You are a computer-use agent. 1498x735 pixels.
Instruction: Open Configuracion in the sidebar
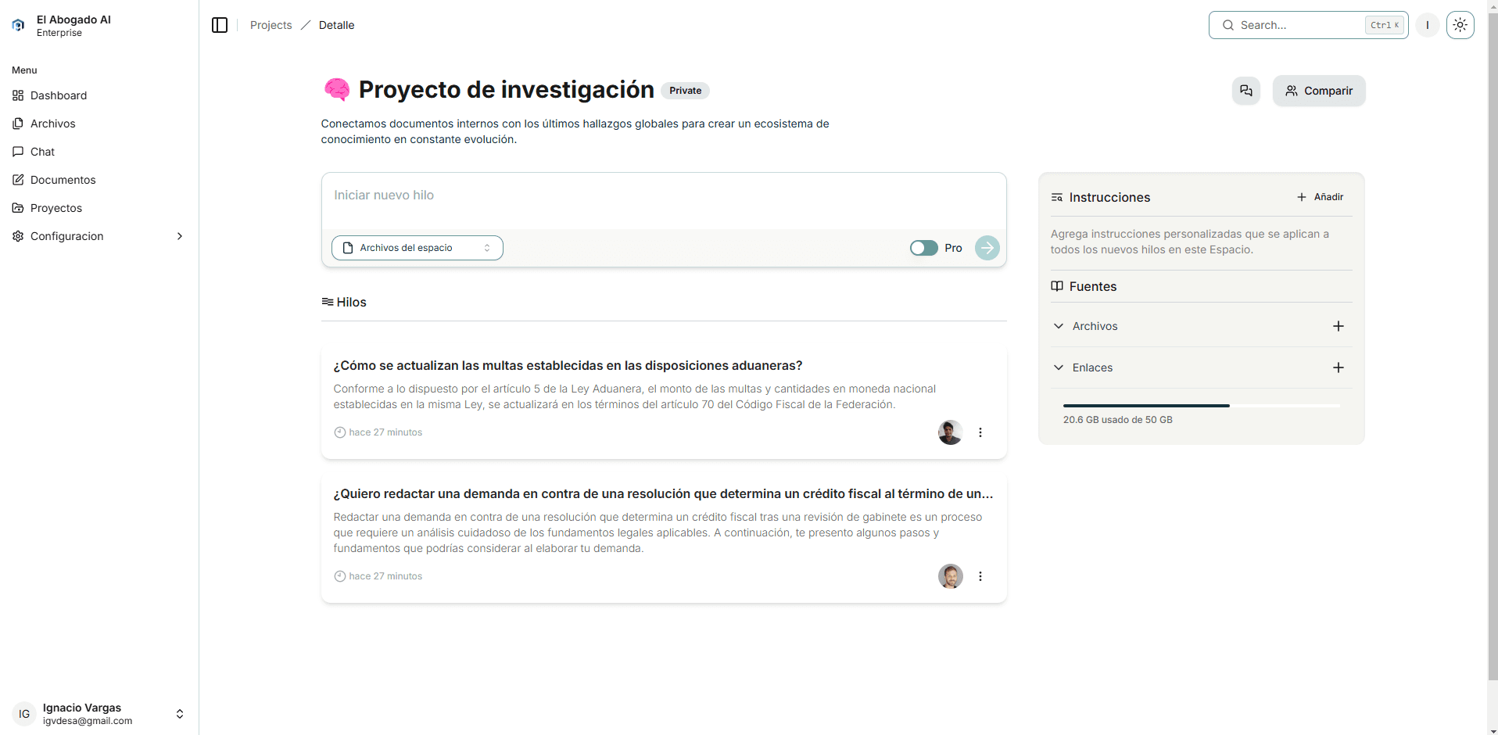click(x=66, y=236)
